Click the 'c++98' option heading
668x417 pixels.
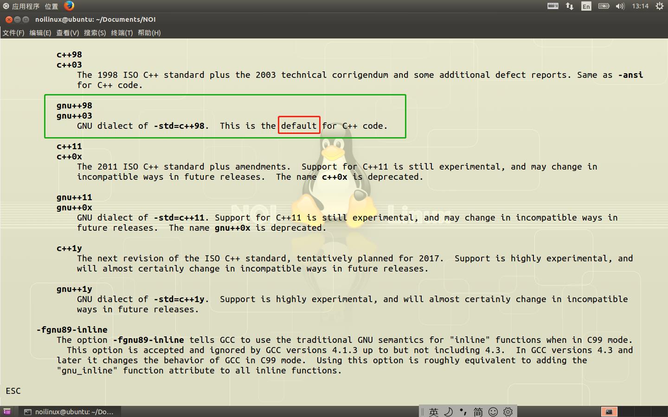click(x=69, y=55)
